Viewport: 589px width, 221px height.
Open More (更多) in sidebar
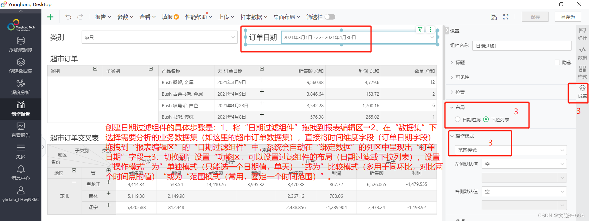tap(21, 152)
